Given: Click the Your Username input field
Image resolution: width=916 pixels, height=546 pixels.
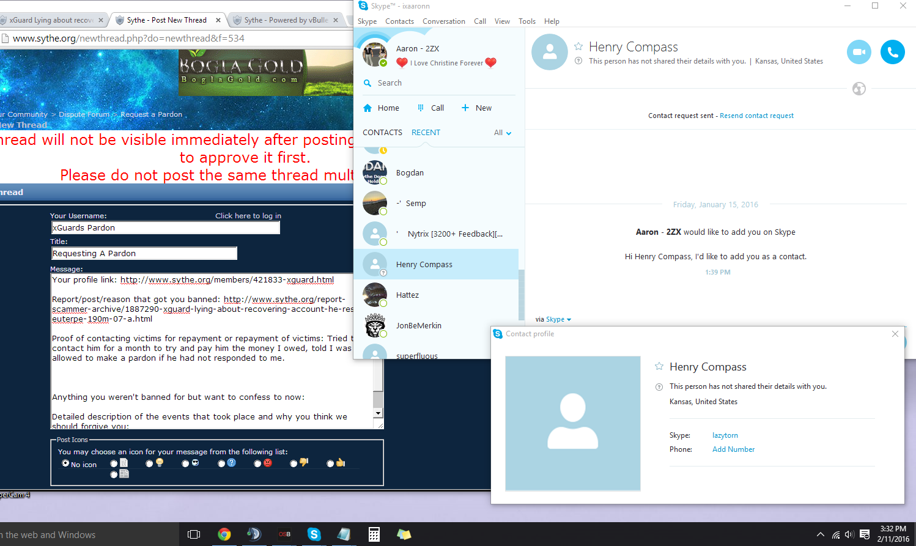Looking at the screenshot, I should click(165, 228).
